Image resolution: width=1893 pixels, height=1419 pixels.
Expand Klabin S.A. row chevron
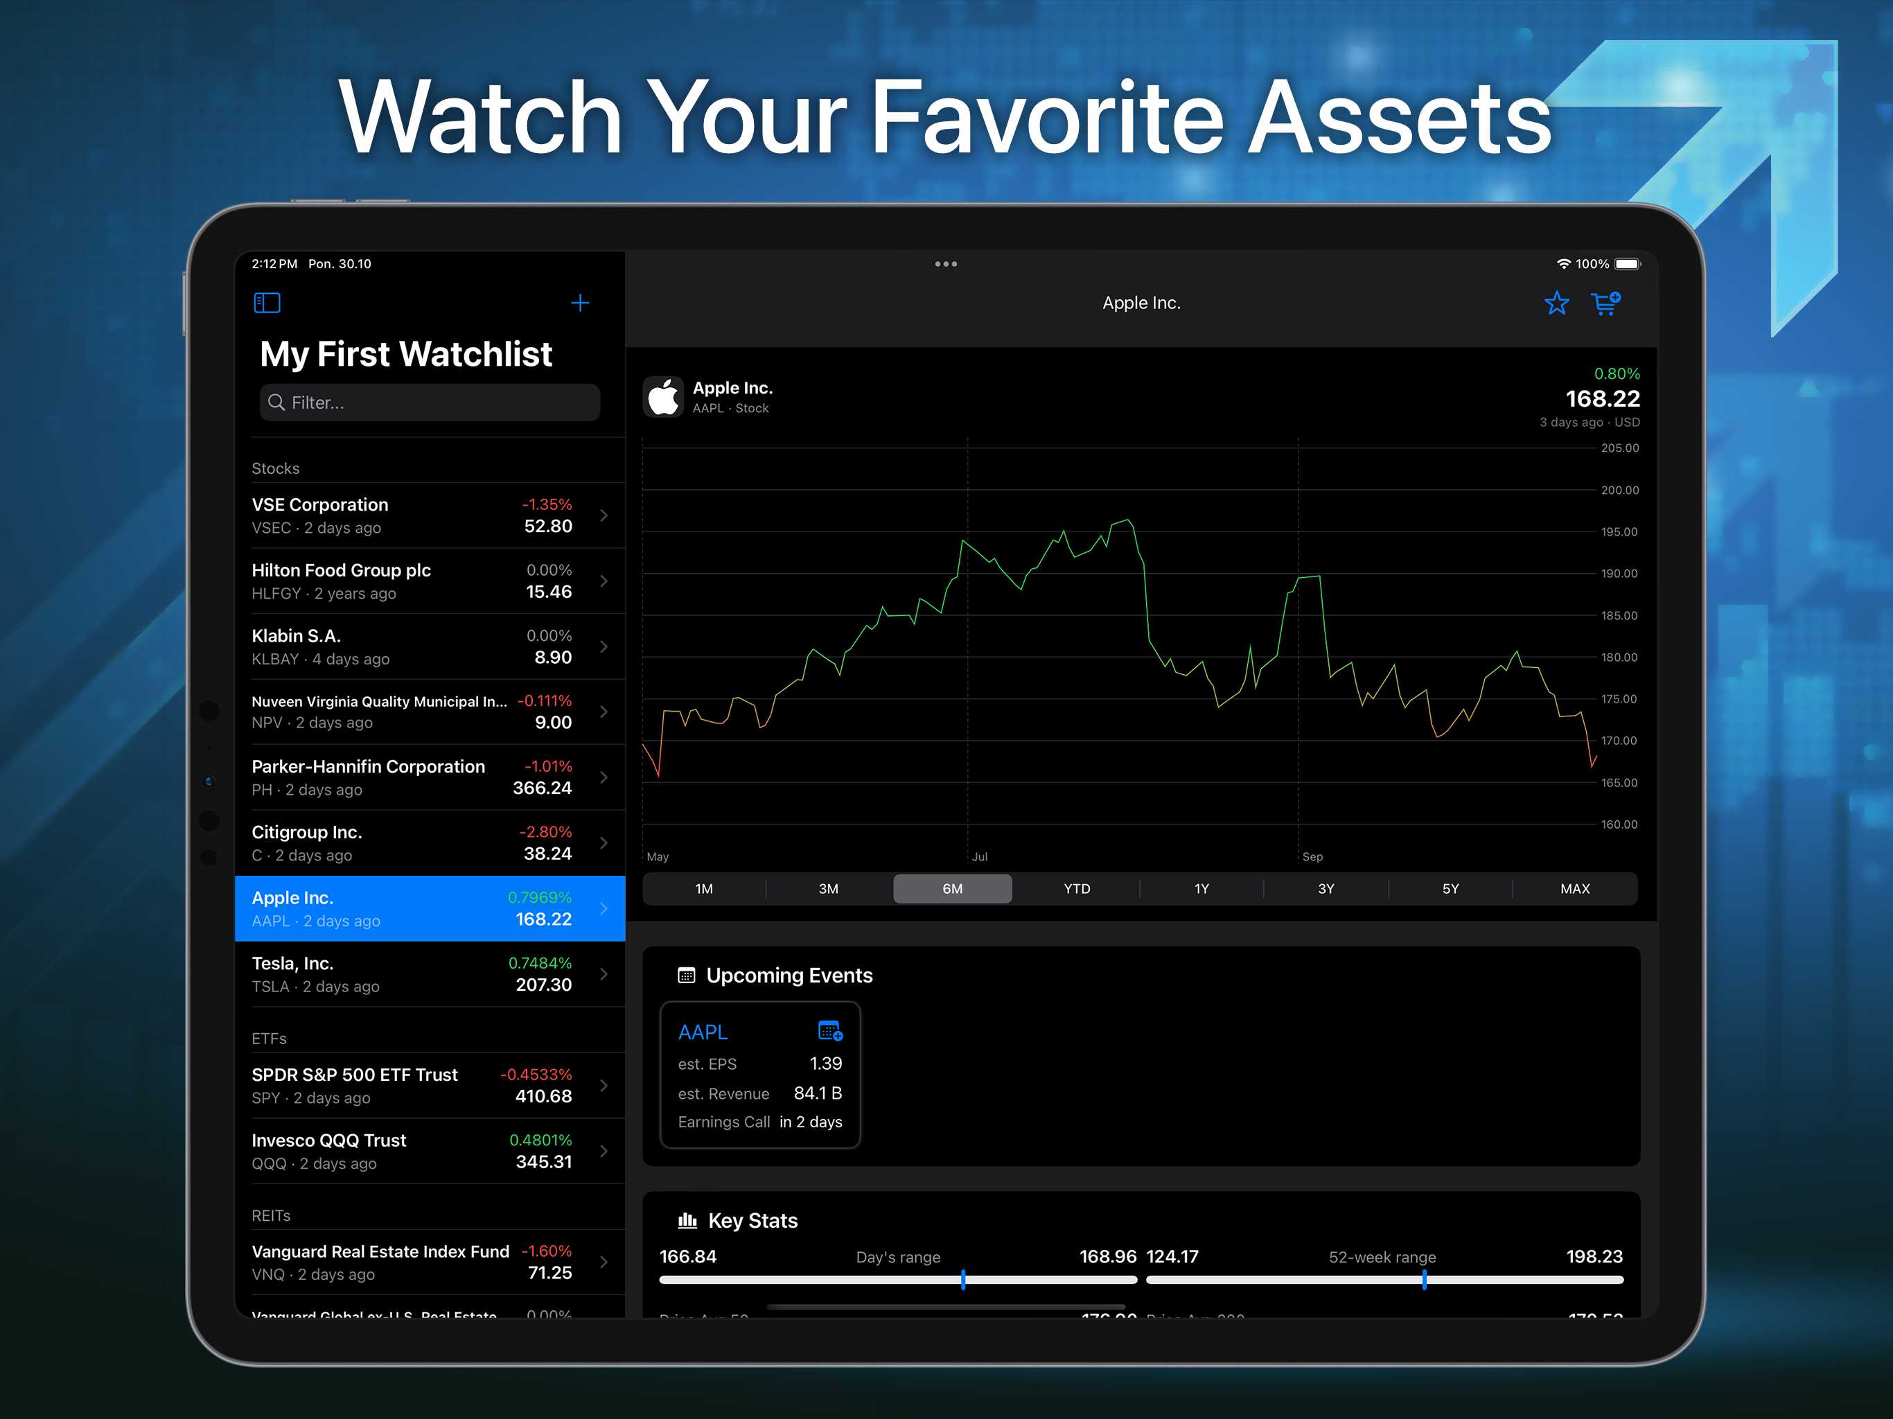604,646
